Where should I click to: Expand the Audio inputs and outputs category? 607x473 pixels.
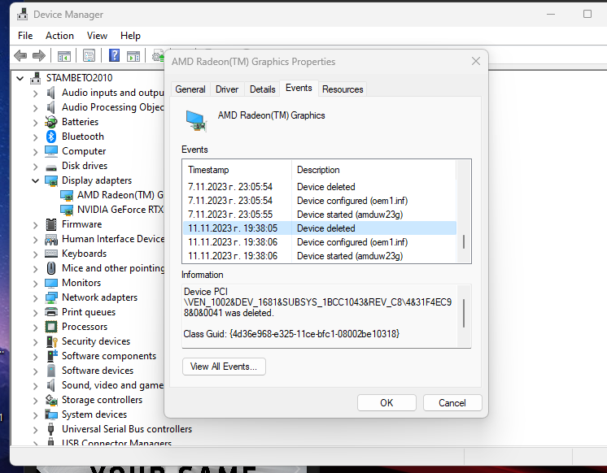point(35,93)
